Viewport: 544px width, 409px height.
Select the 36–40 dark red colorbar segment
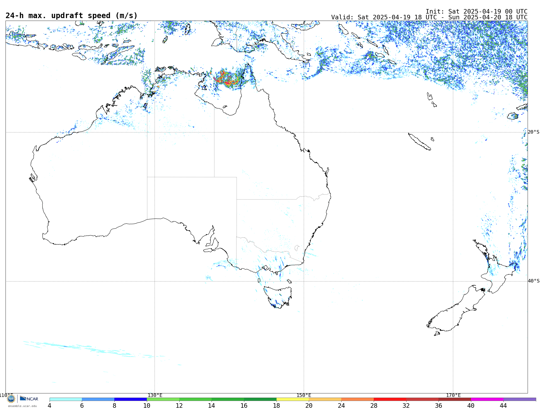(455, 399)
